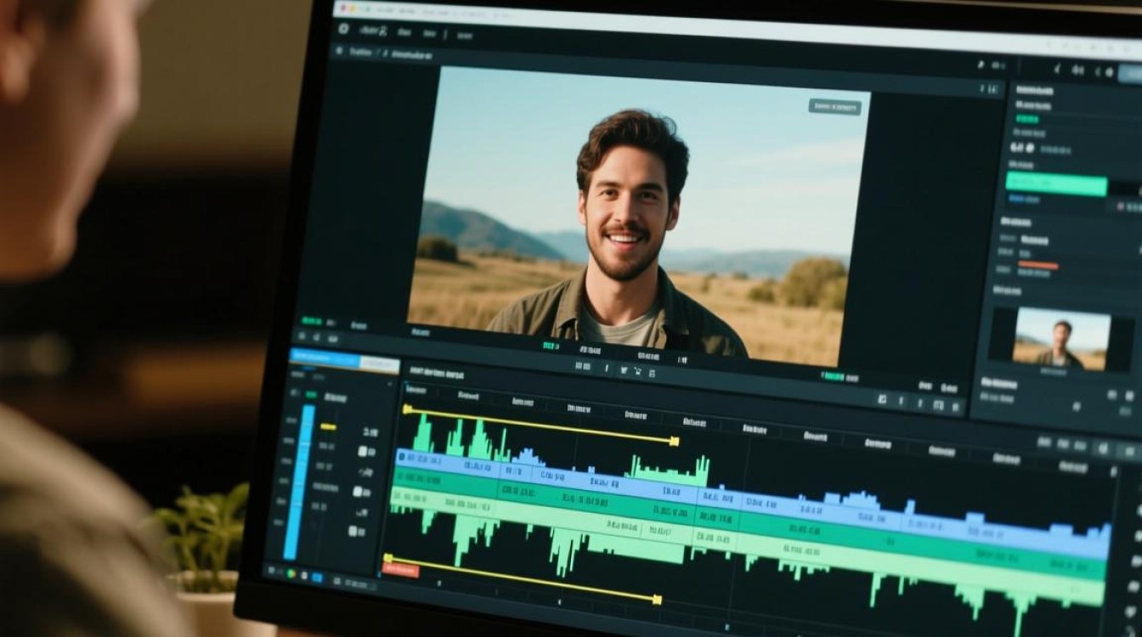The width and height of the screenshot is (1142, 637).
Task: Click the bright green highlighted bar in the properties panel
Action: 1056,183
